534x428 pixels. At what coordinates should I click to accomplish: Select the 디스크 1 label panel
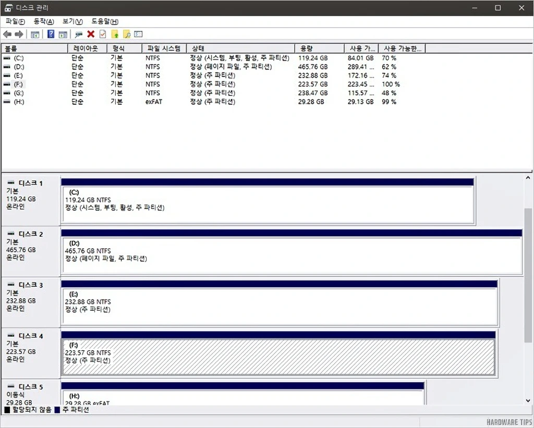pos(31,200)
